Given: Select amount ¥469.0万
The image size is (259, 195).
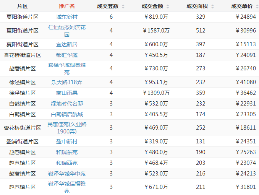Looking at the screenshot, I should tap(156, 128).
